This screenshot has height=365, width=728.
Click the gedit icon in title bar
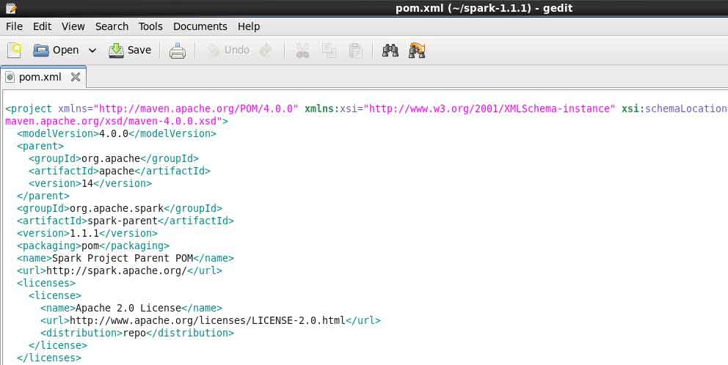point(11,8)
